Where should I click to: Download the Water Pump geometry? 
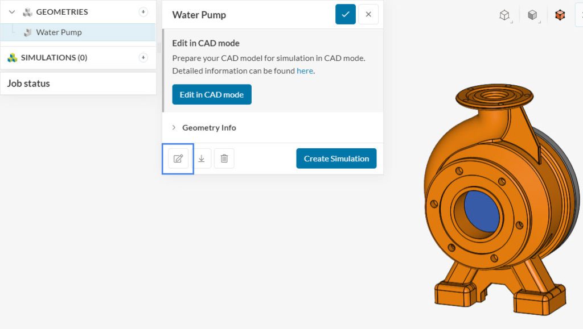coord(202,159)
